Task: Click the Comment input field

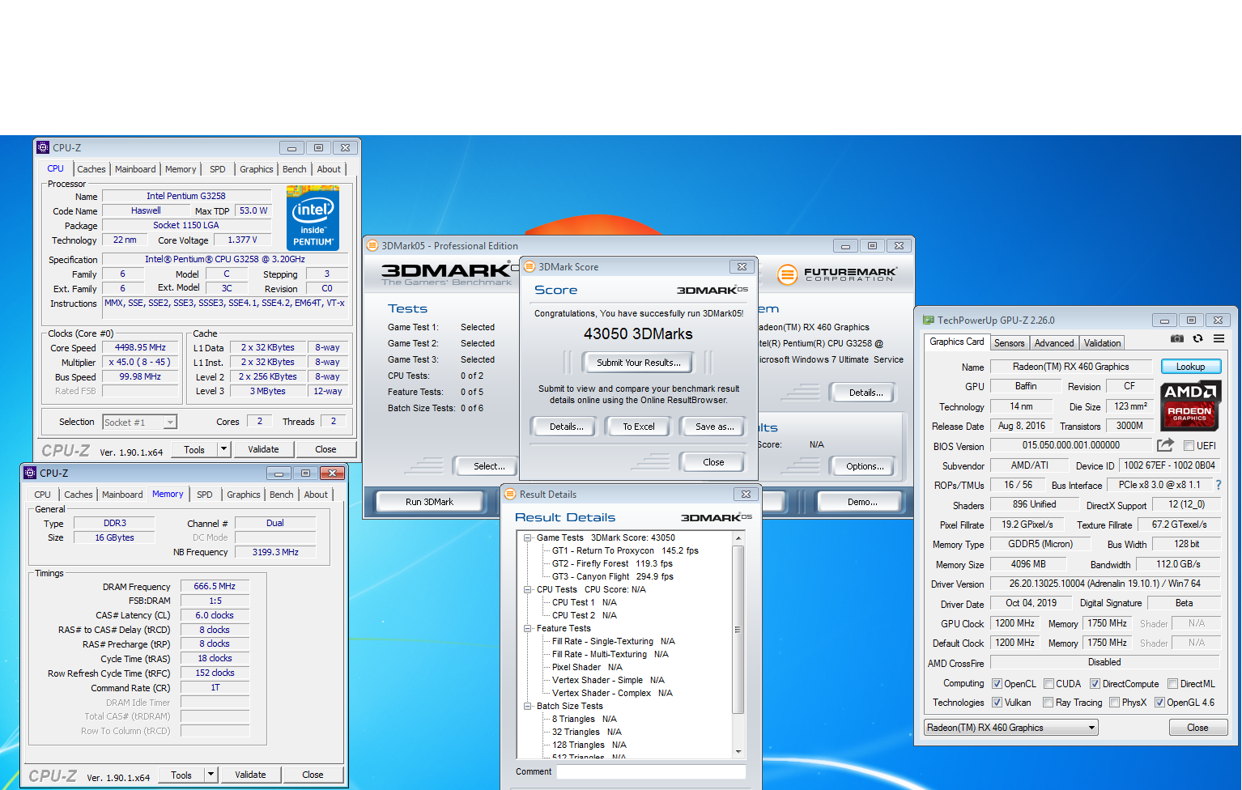Action: tap(651, 771)
